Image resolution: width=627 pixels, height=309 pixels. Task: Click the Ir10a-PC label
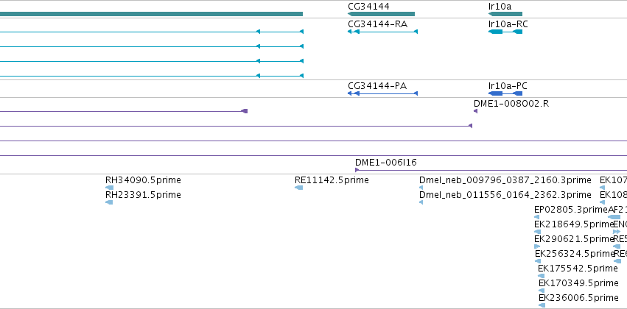[x=508, y=86]
